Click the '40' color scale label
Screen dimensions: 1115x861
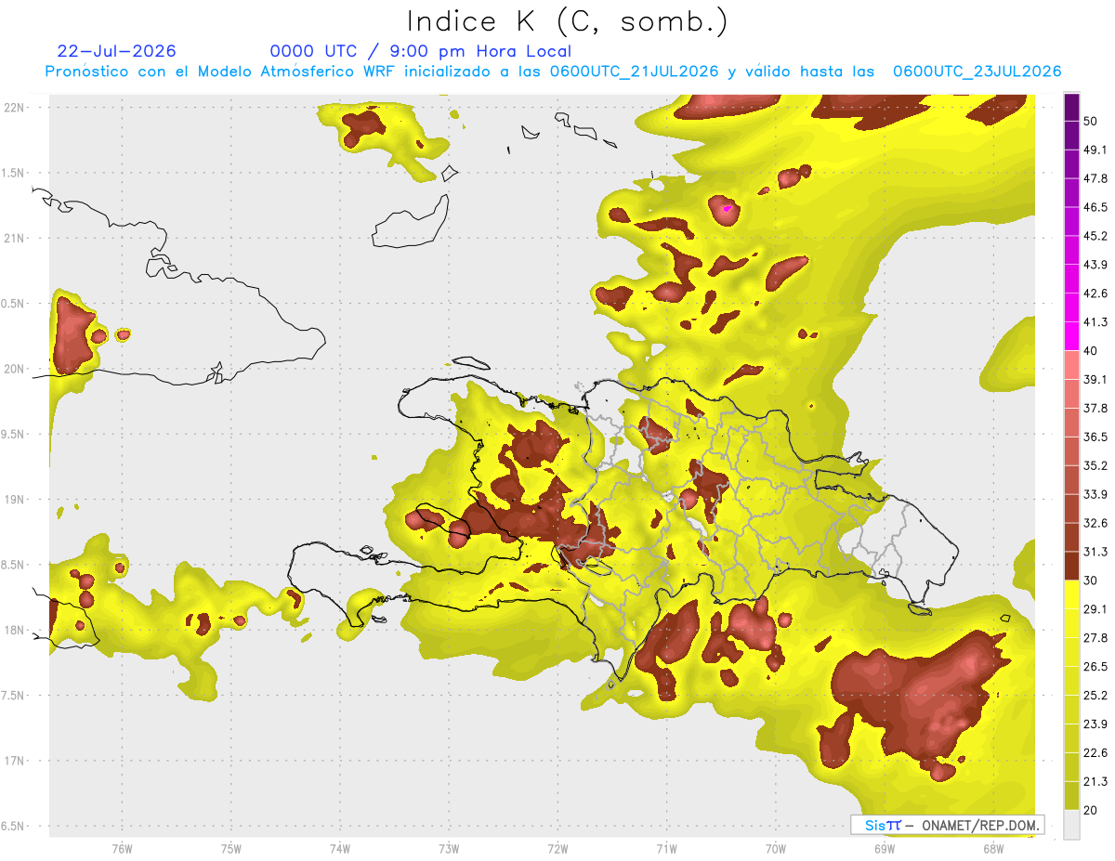1092,351
